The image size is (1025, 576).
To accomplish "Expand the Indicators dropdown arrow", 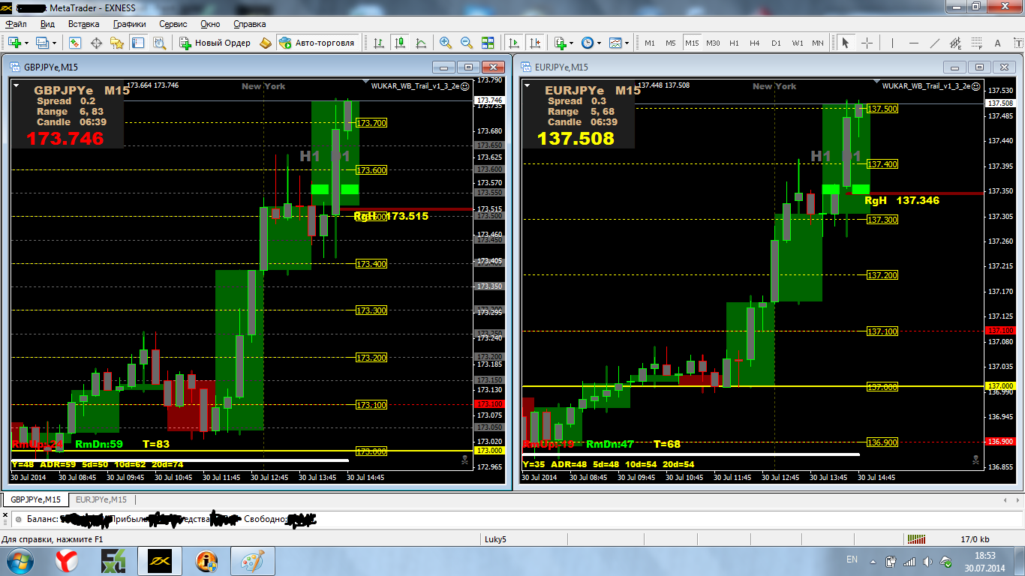I will pyautogui.click(x=572, y=43).
